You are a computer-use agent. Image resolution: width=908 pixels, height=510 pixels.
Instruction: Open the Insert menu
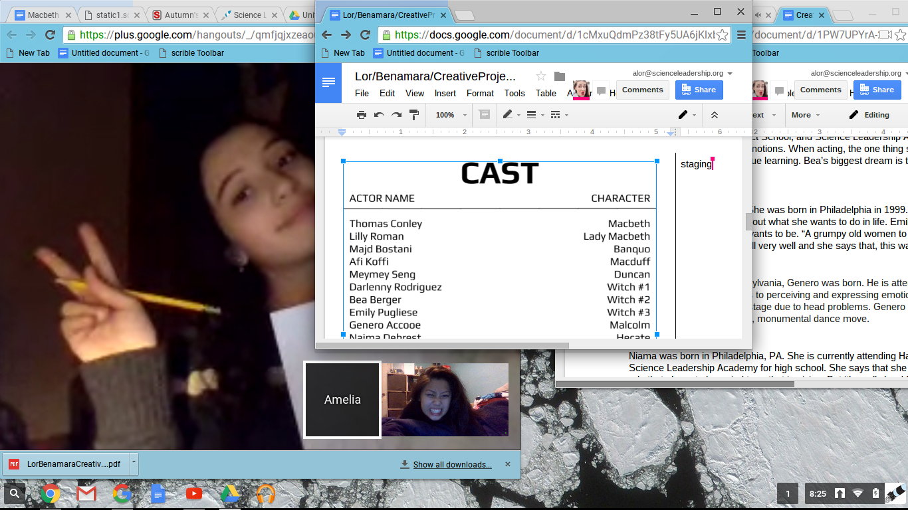(x=445, y=94)
